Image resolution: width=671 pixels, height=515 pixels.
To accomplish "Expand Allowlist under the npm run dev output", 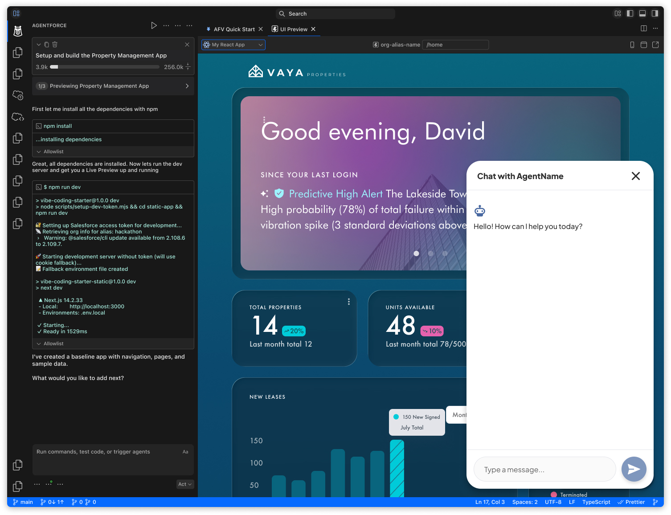I will 113,343.
